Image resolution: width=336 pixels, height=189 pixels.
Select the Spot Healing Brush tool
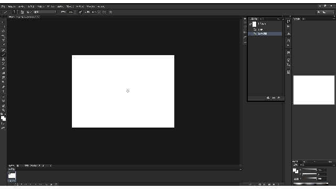coord(3,50)
